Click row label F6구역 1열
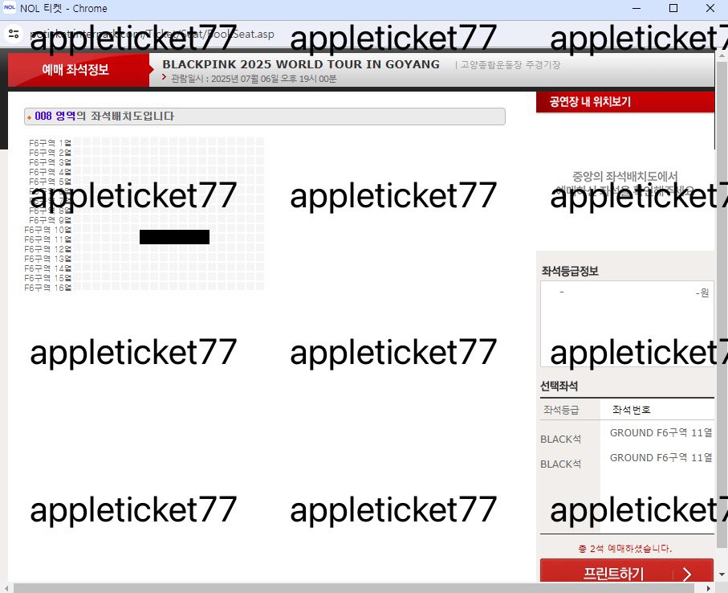 50,143
